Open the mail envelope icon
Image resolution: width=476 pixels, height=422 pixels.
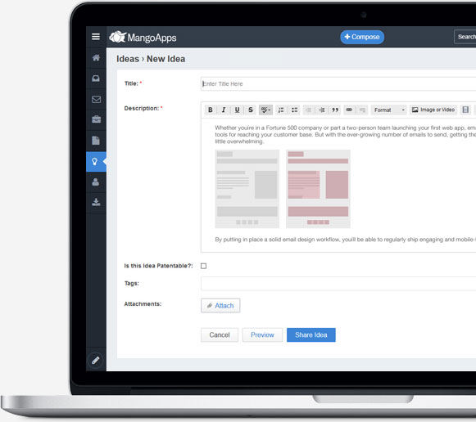96,99
